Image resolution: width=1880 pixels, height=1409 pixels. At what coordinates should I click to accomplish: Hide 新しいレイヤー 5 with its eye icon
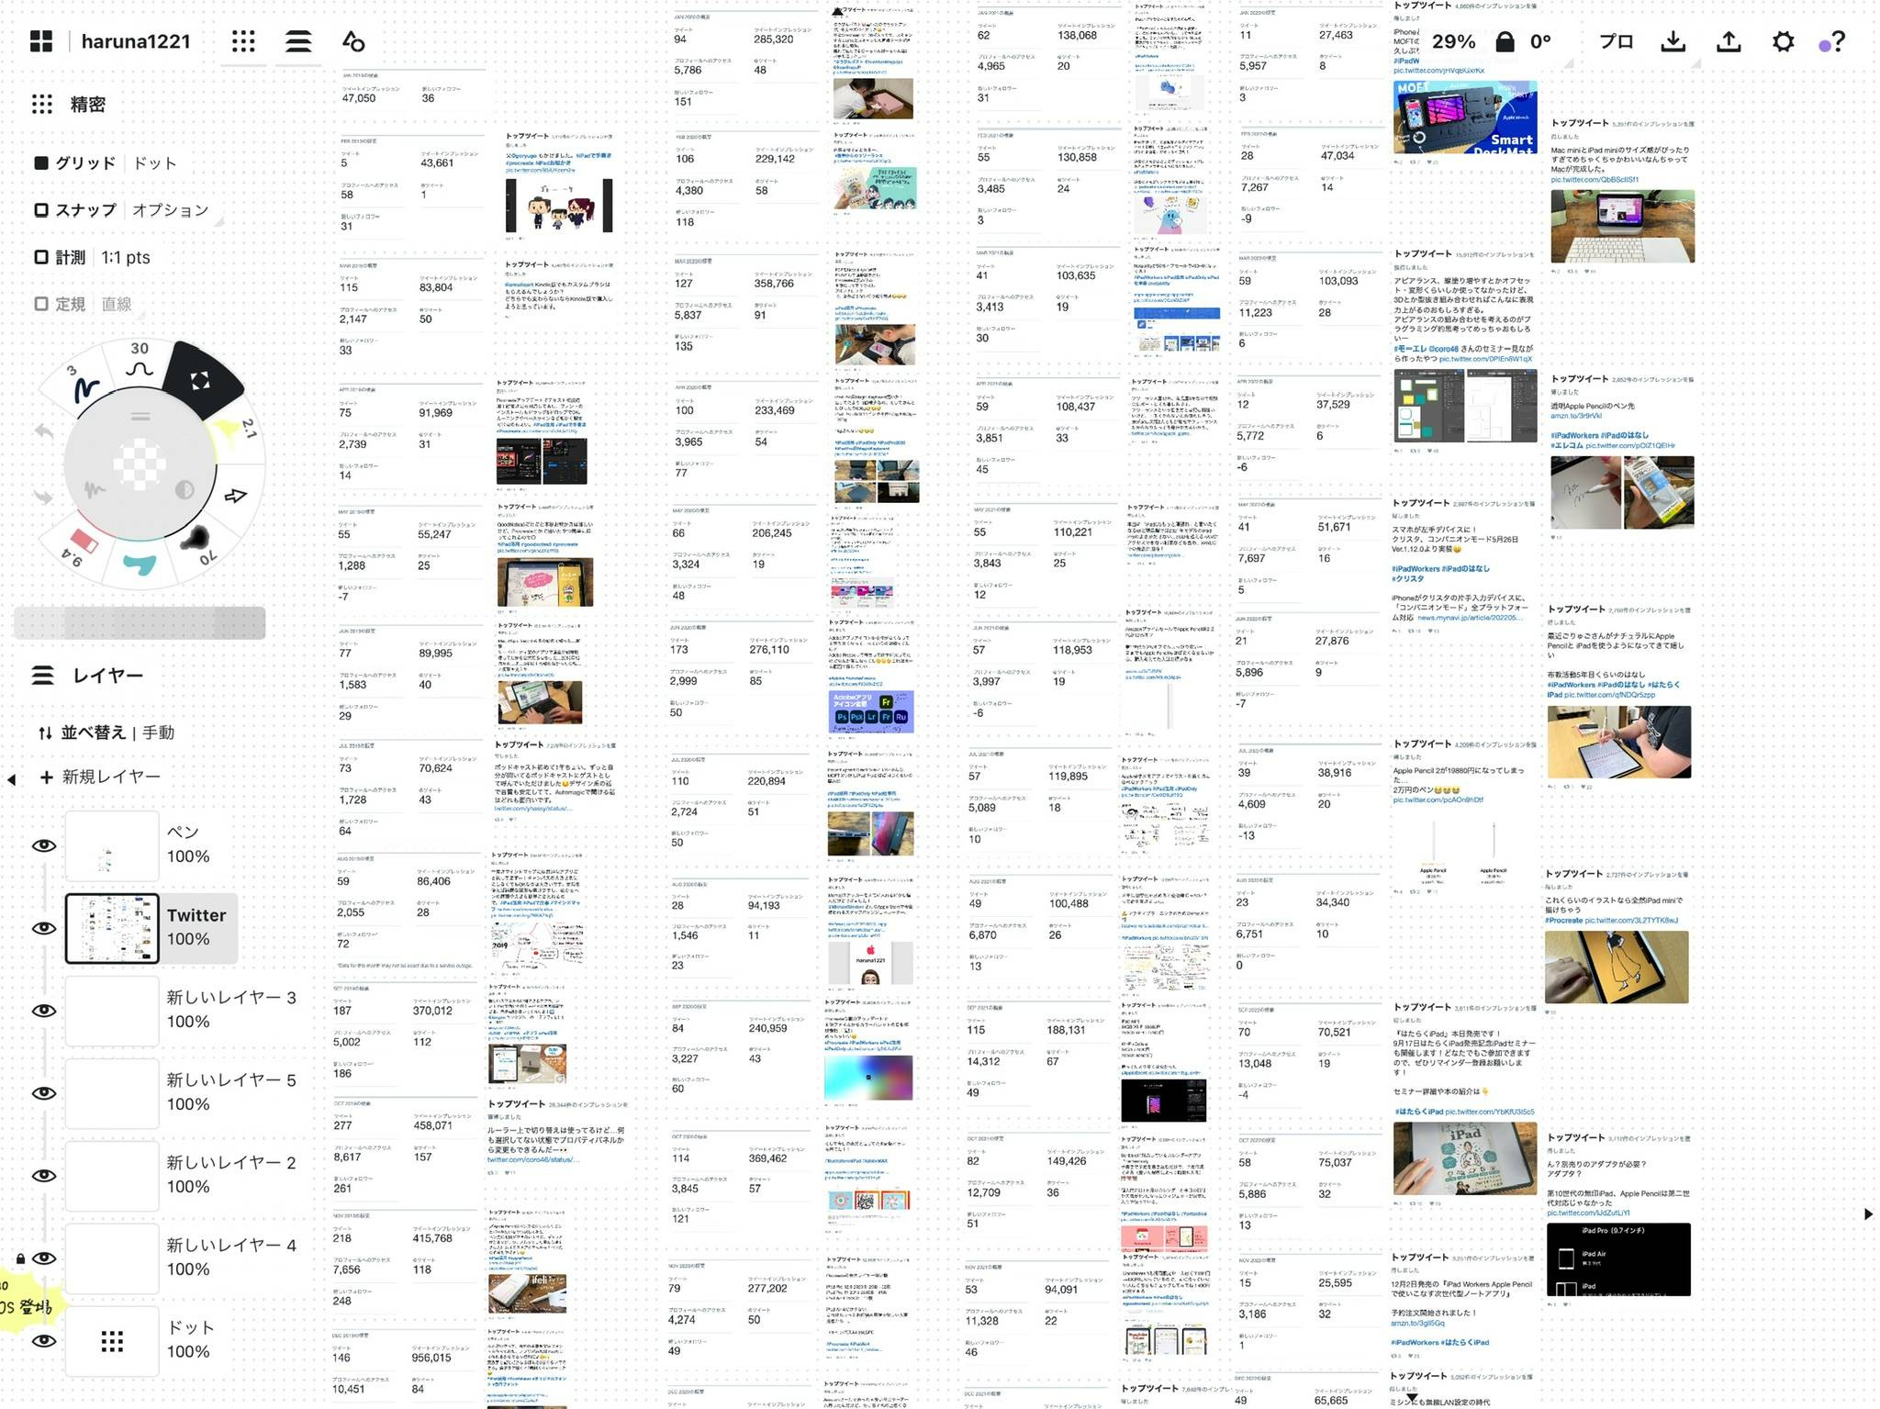(x=44, y=1093)
